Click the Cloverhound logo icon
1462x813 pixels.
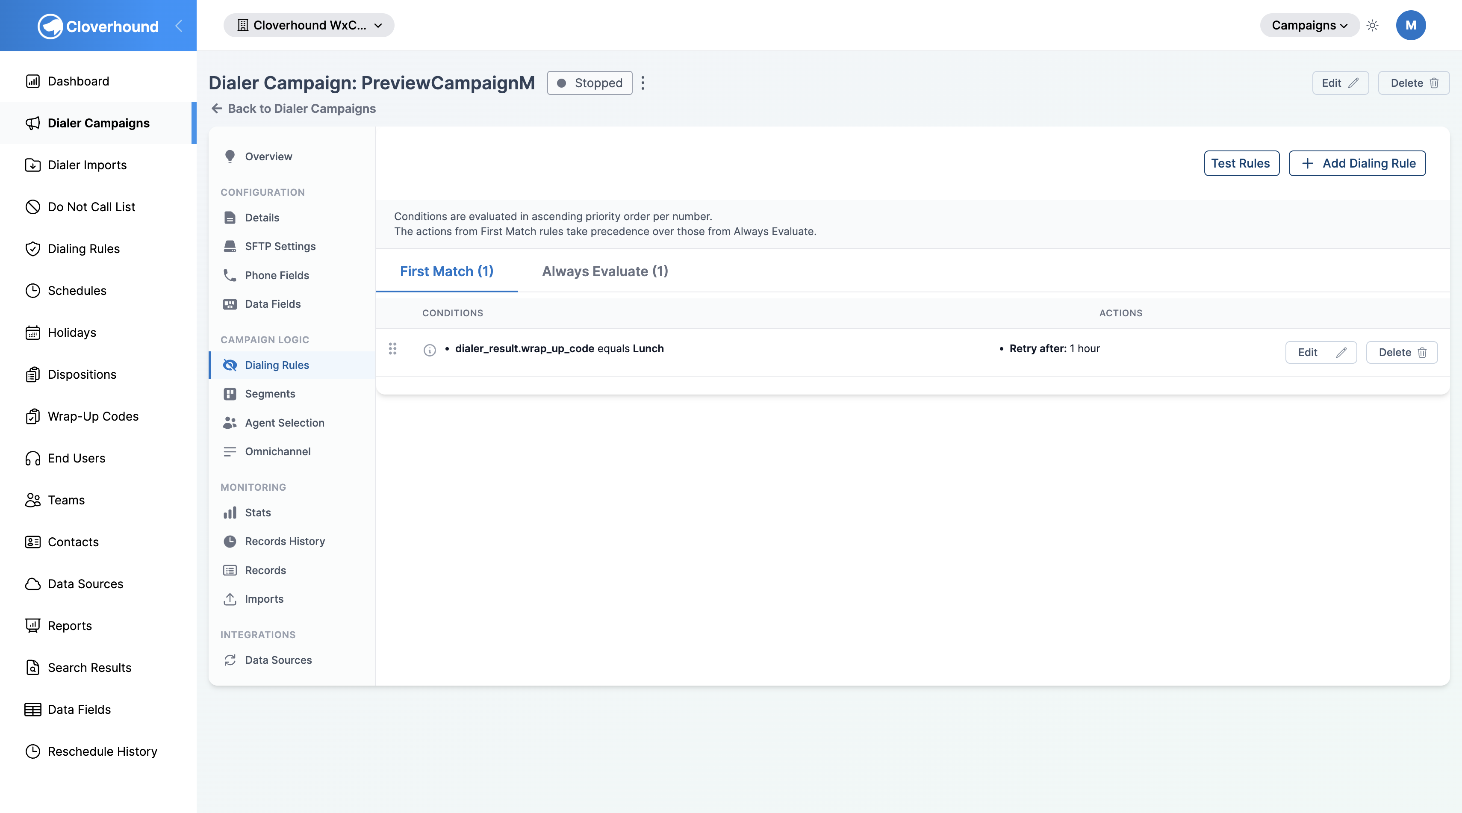50,26
